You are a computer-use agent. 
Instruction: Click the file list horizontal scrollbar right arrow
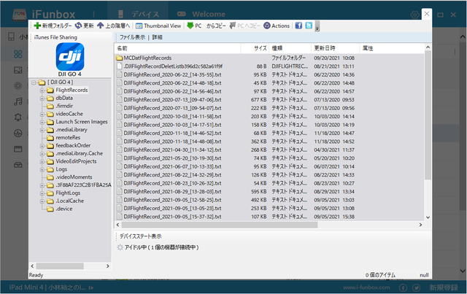point(420,225)
